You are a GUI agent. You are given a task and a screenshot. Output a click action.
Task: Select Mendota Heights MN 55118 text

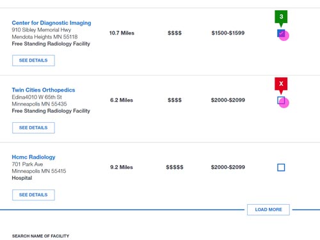tap(45, 37)
